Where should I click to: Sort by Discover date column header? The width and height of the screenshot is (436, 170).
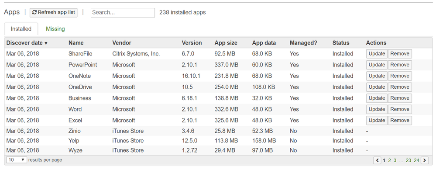coord(27,43)
